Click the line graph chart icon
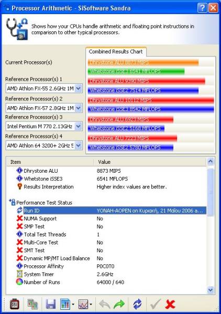This screenshot has height=314, width=221. (83, 304)
